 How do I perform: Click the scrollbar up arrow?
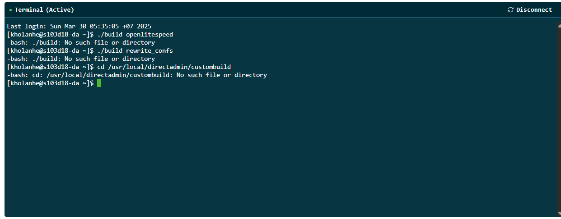[x=559, y=25]
